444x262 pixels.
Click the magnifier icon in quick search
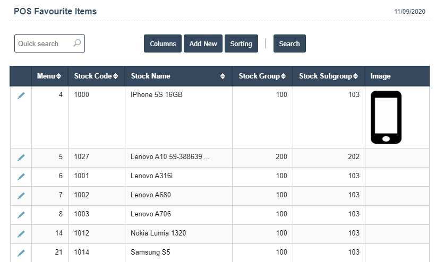coord(77,43)
